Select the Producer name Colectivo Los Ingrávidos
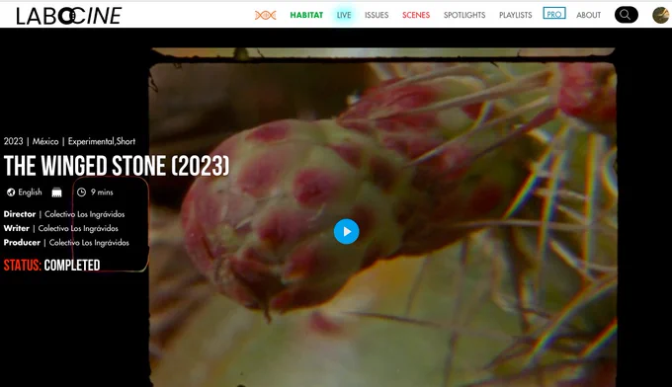Screen dimensions: 672x387 click(x=89, y=242)
